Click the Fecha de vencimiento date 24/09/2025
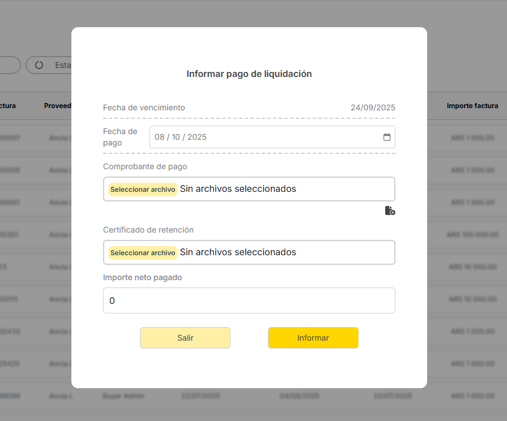Viewport: 507px width, 421px height. coord(372,108)
